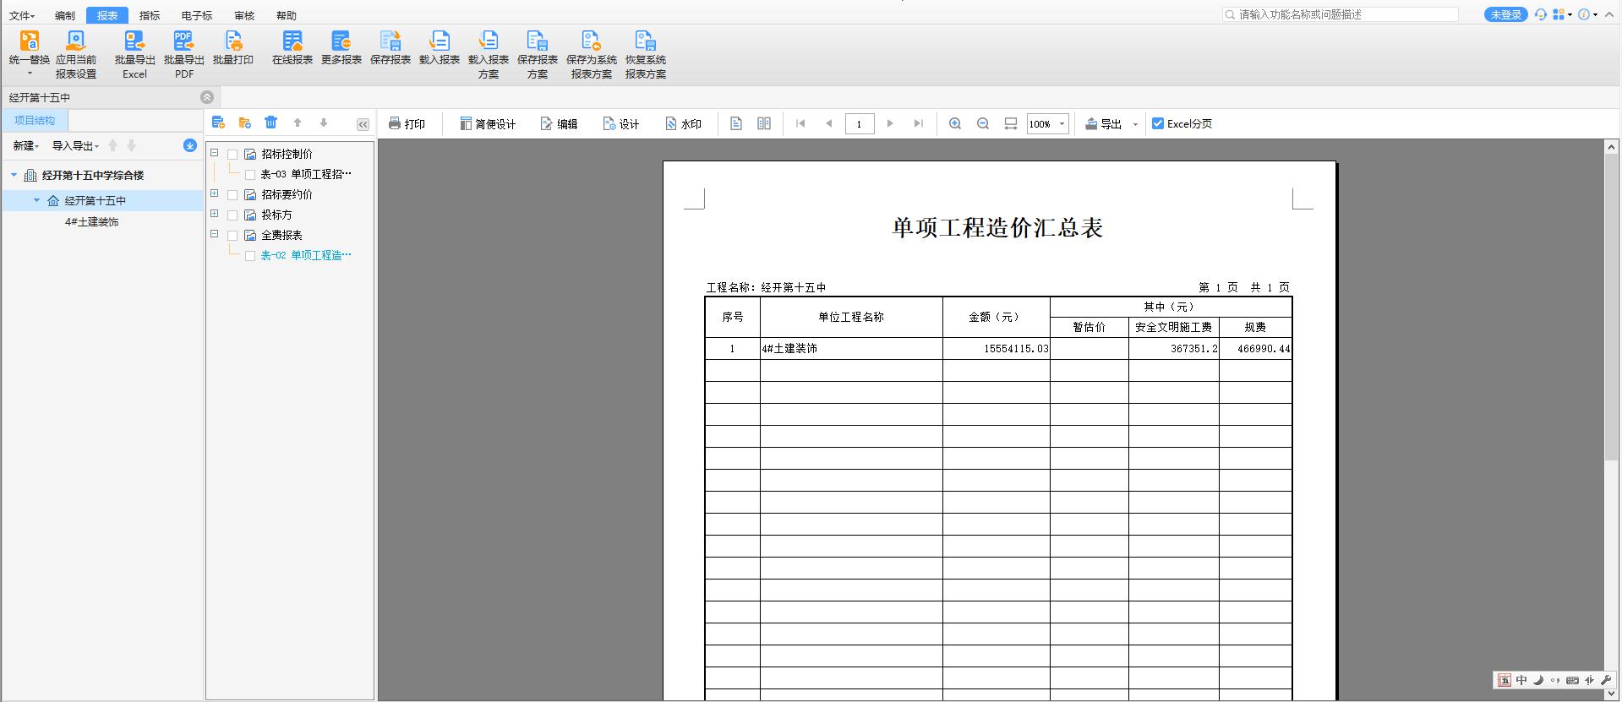
Task: Click the new folder icon above report tree
Action: [245, 122]
